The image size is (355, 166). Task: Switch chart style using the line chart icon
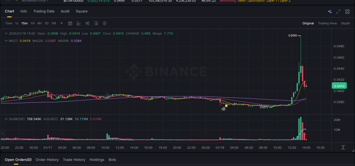point(79,23)
